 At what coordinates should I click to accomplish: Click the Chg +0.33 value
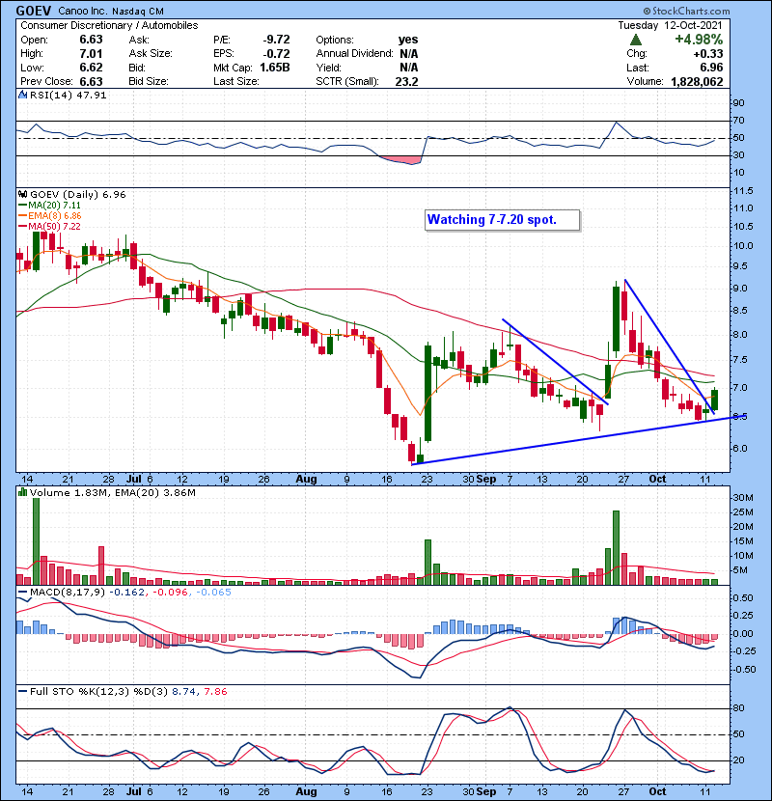(x=708, y=53)
